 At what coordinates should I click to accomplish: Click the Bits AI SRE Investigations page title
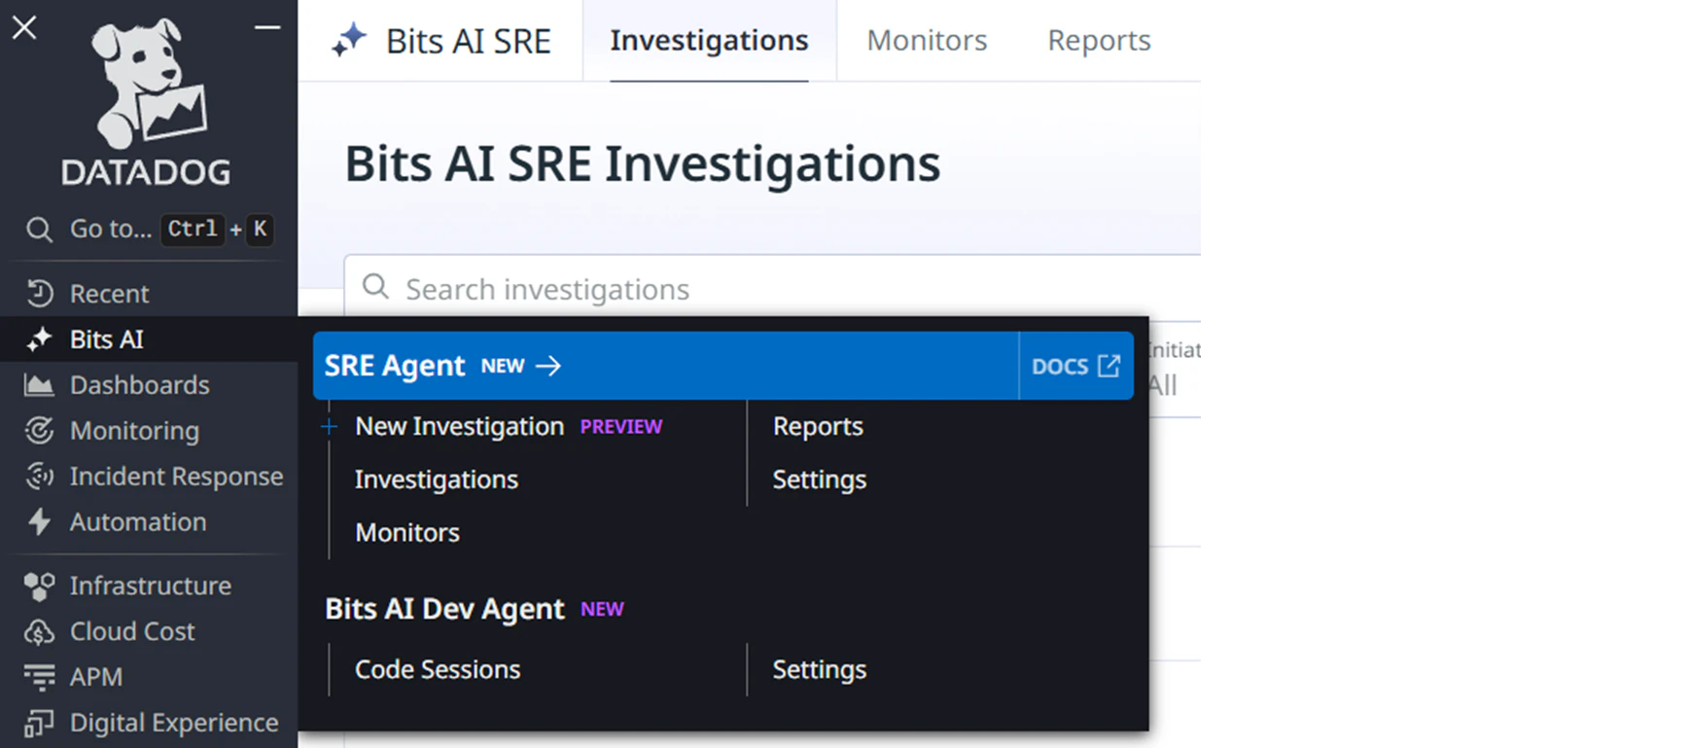(x=643, y=163)
